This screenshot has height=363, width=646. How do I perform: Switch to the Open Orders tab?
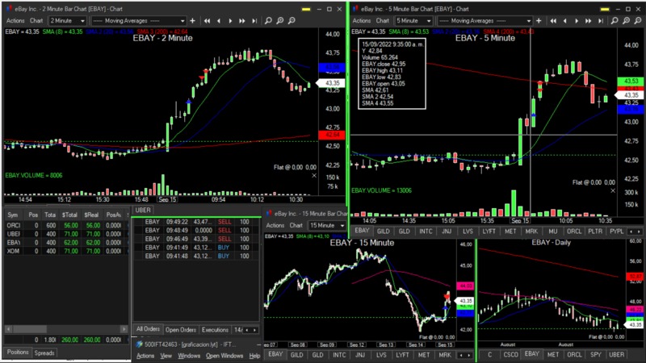click(181, 330)
